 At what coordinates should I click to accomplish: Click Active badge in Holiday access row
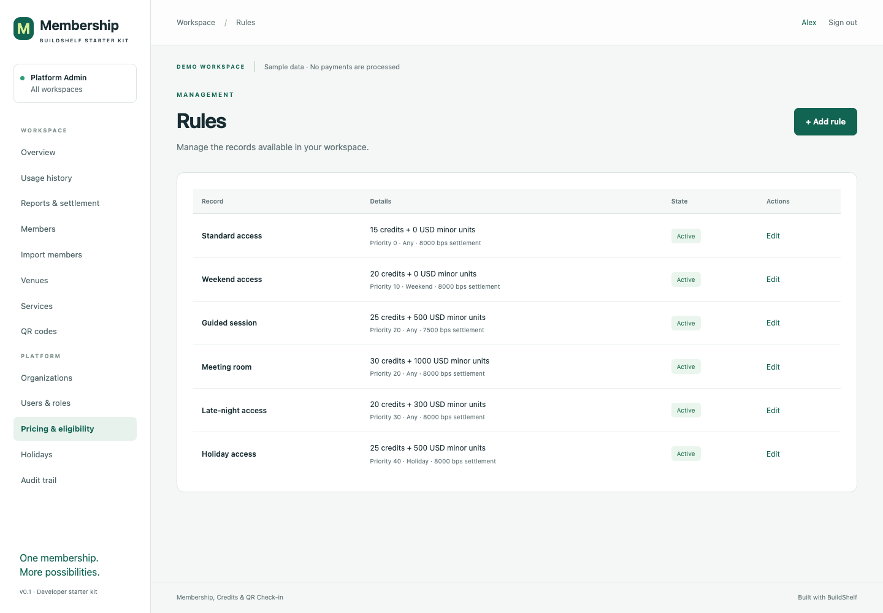(x=686, y=454)
